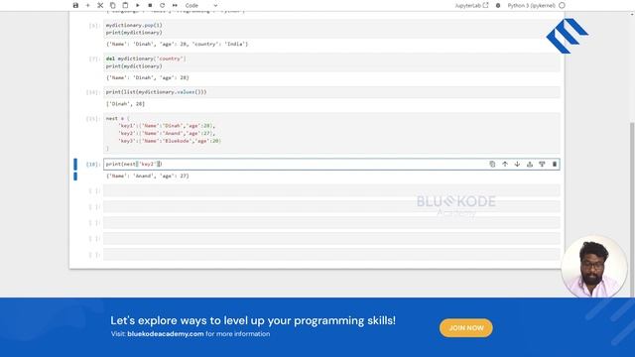This screenshot has height=357, width=635.
Task: Restart kernel and run all cells
Action: [x=175, y=5]
